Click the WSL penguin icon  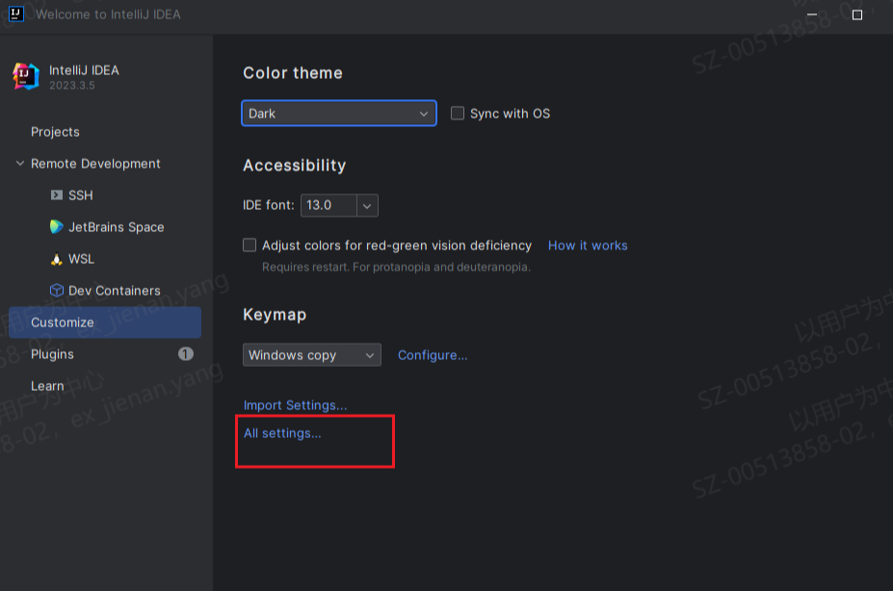click(57, 259)
